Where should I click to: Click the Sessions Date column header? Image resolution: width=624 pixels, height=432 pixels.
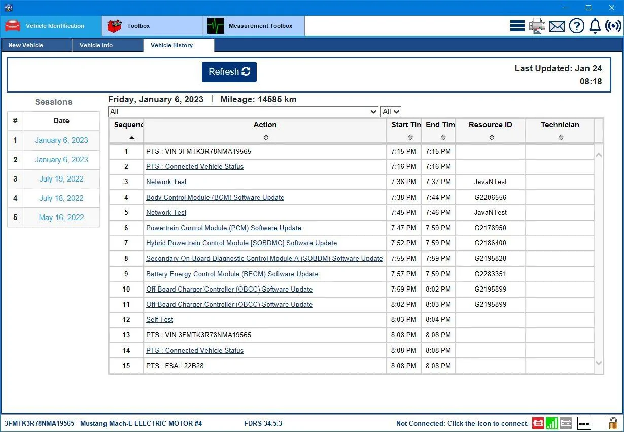tap(61, 121)
